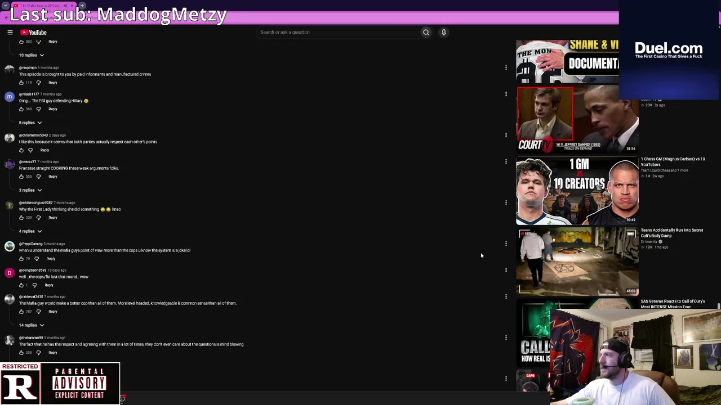Screen dimensions: 721x405
Task: Expand the '8 replies' thread
Action: pos(30,123)
